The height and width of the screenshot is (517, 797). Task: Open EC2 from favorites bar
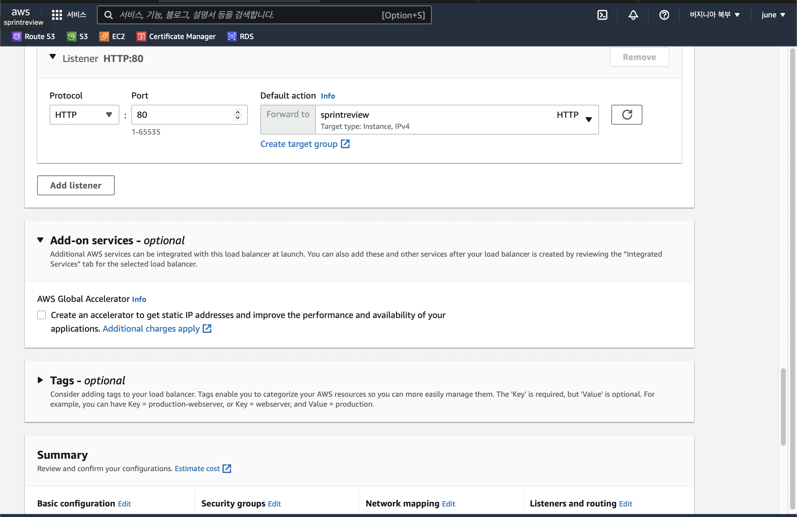coord(112,36)
